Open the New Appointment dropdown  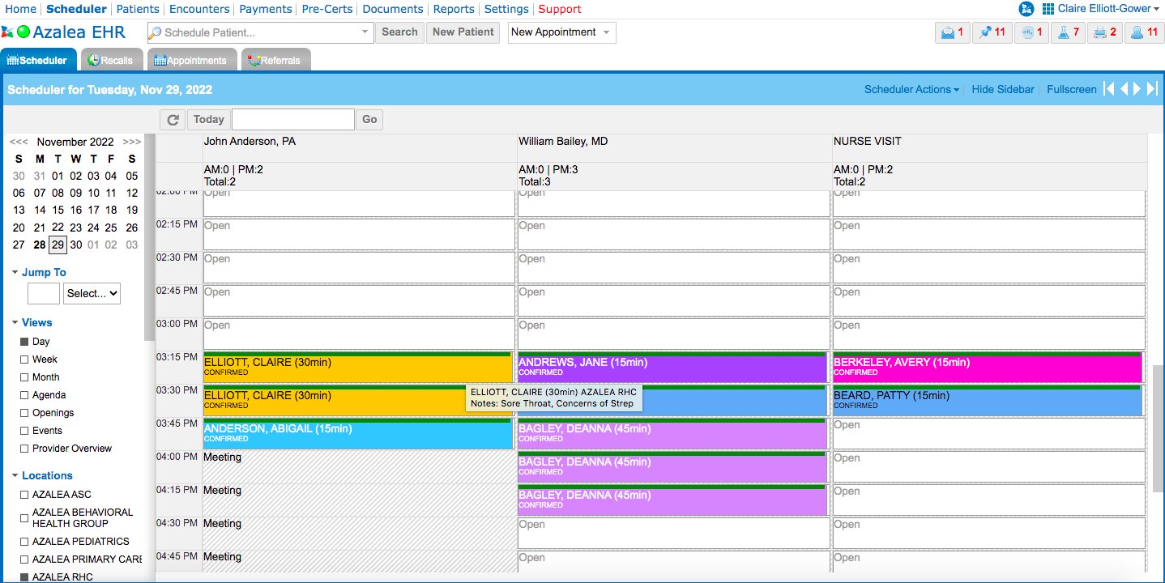561,32
